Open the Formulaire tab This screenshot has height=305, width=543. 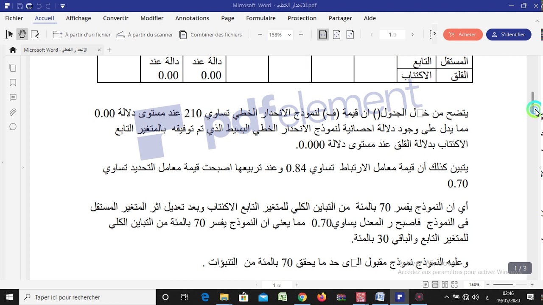261,18
